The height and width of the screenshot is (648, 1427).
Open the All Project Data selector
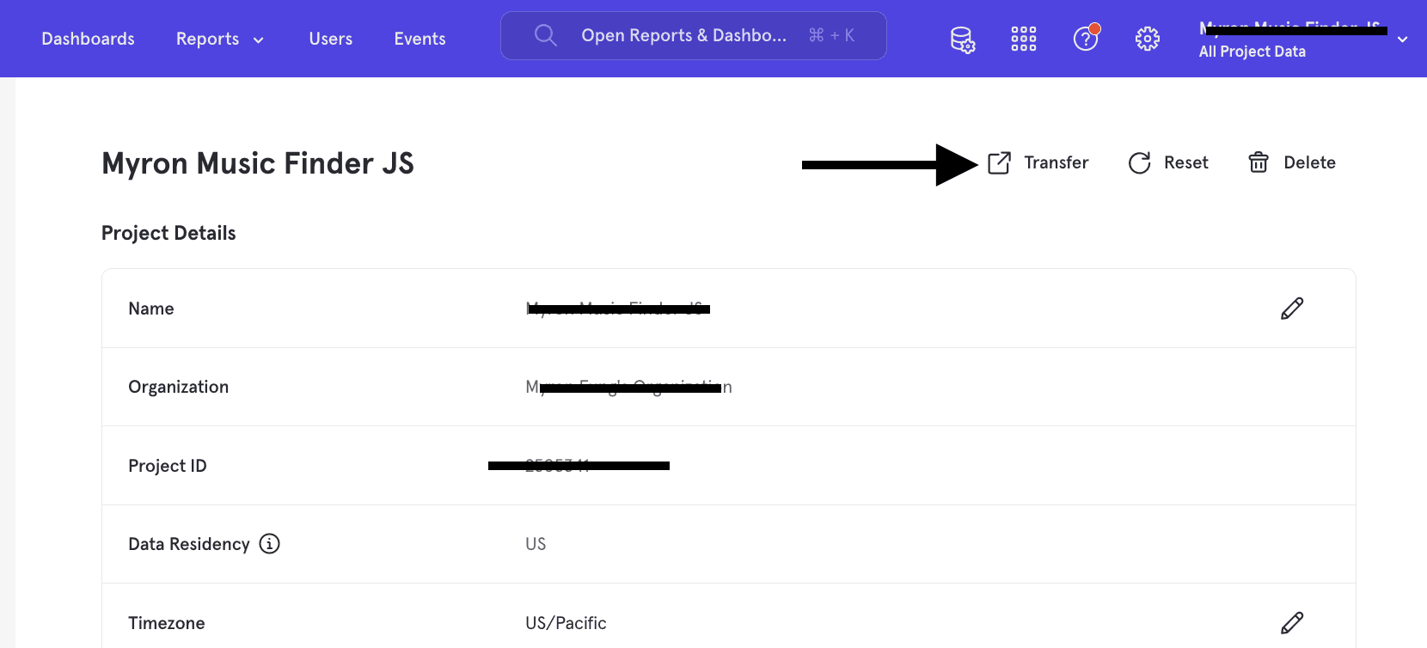[x=1252, y=51]
